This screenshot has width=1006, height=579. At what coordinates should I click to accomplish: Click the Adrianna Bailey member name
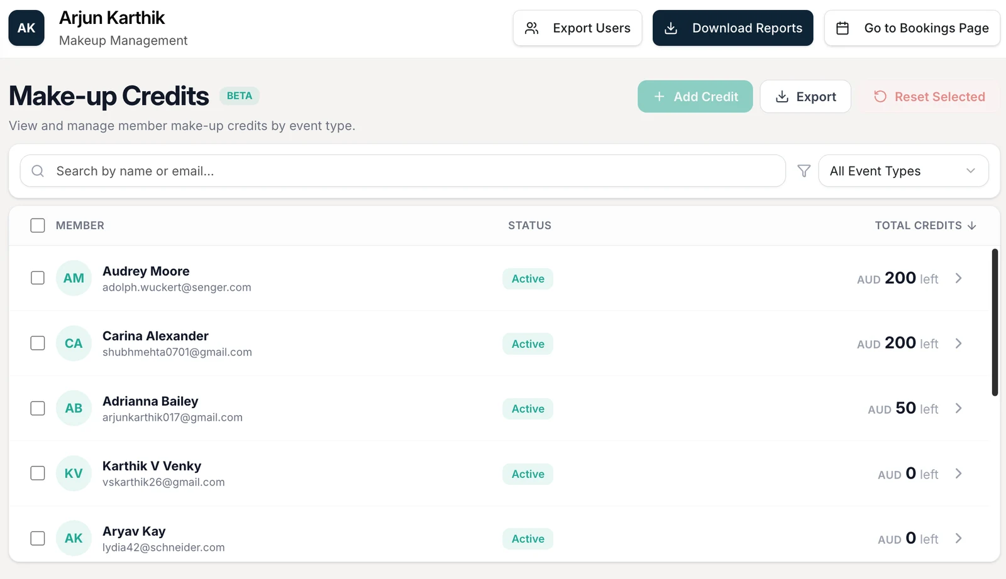pyautogui.click(x=150, y=401)
